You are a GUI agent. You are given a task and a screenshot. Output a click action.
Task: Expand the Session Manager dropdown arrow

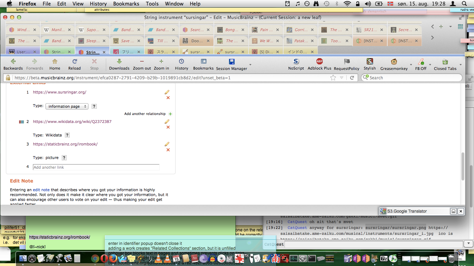tap(250, 64)
